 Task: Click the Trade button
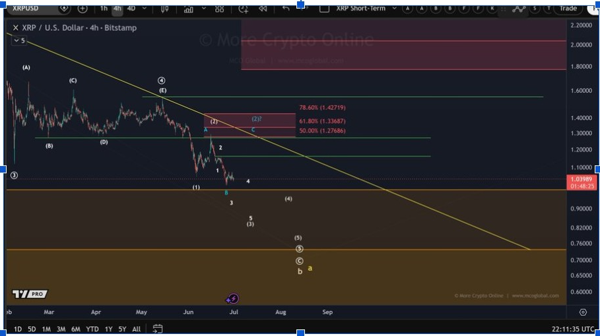568,9
